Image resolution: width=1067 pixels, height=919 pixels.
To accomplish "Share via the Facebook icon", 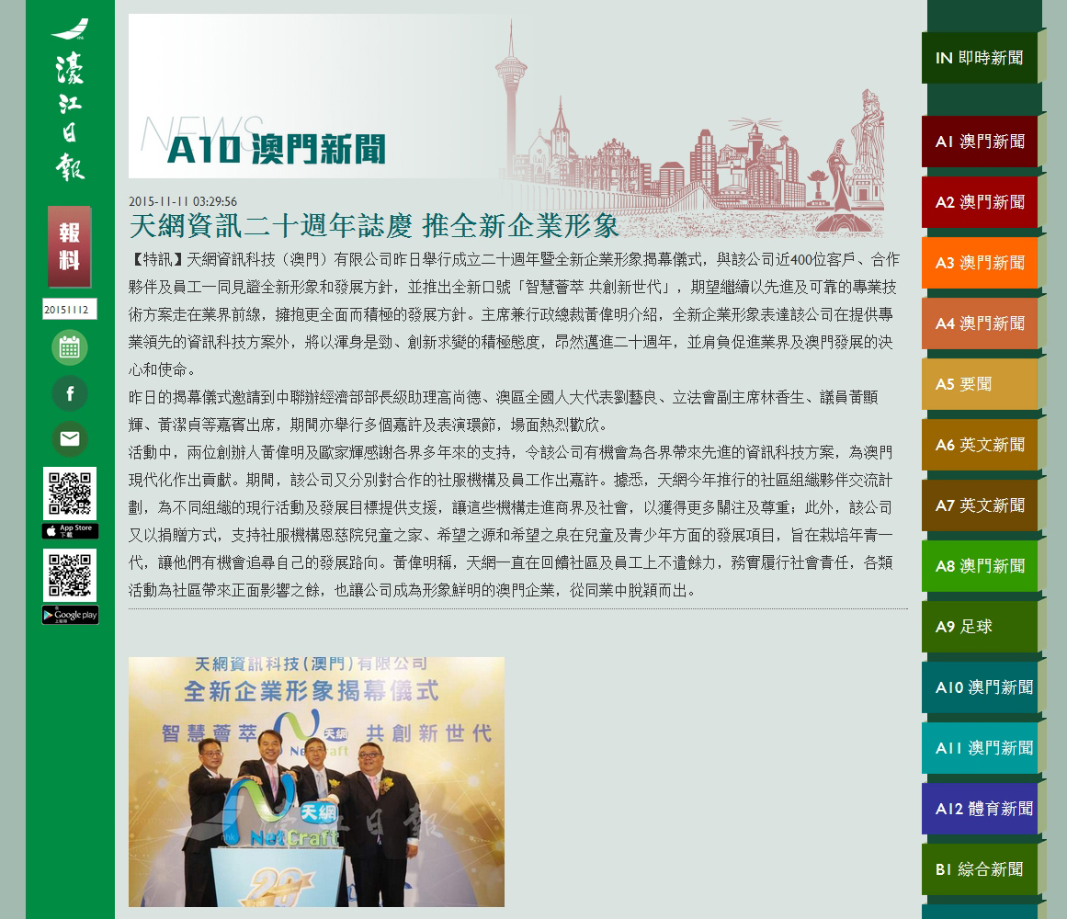I will pyautogui.click(x=70, y=393).
